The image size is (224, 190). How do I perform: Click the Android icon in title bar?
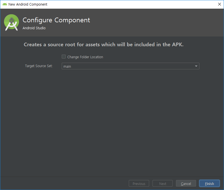click(x=5, y=4)
